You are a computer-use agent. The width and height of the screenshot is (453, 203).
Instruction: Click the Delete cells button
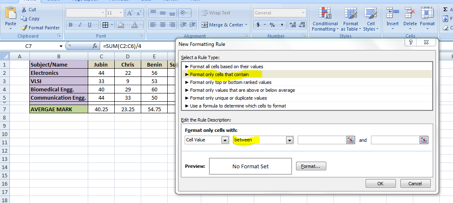pos(410,19)
